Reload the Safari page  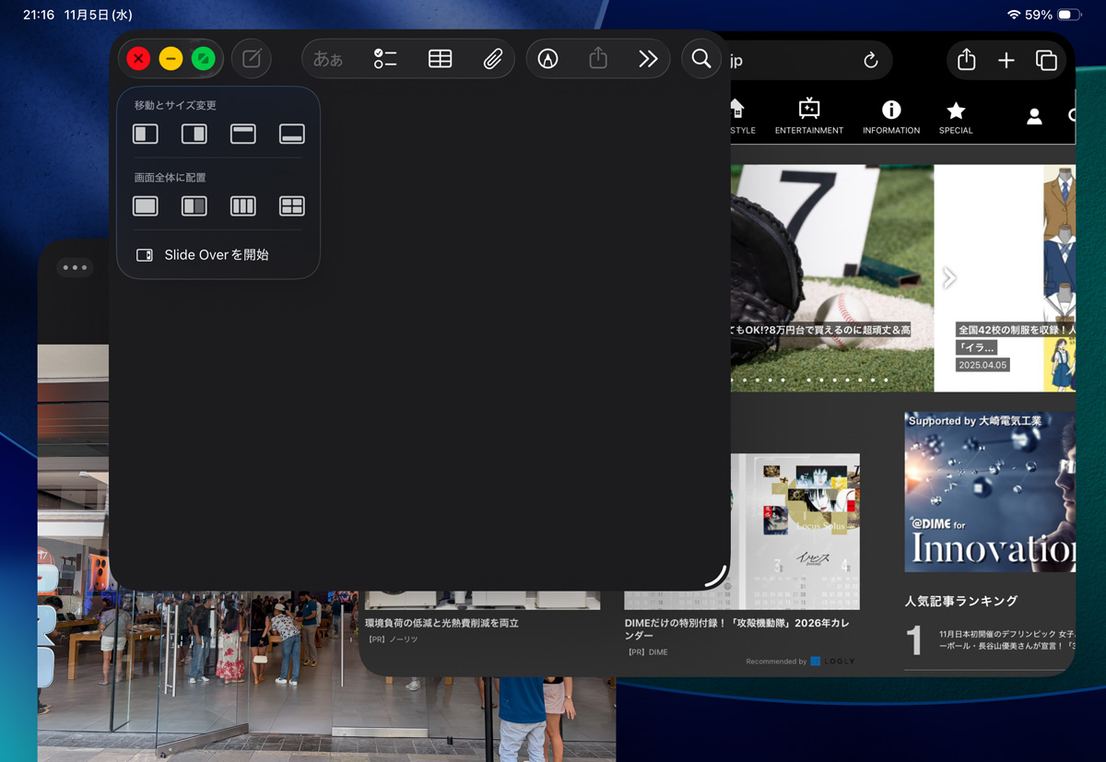click(x=870, y=61)
